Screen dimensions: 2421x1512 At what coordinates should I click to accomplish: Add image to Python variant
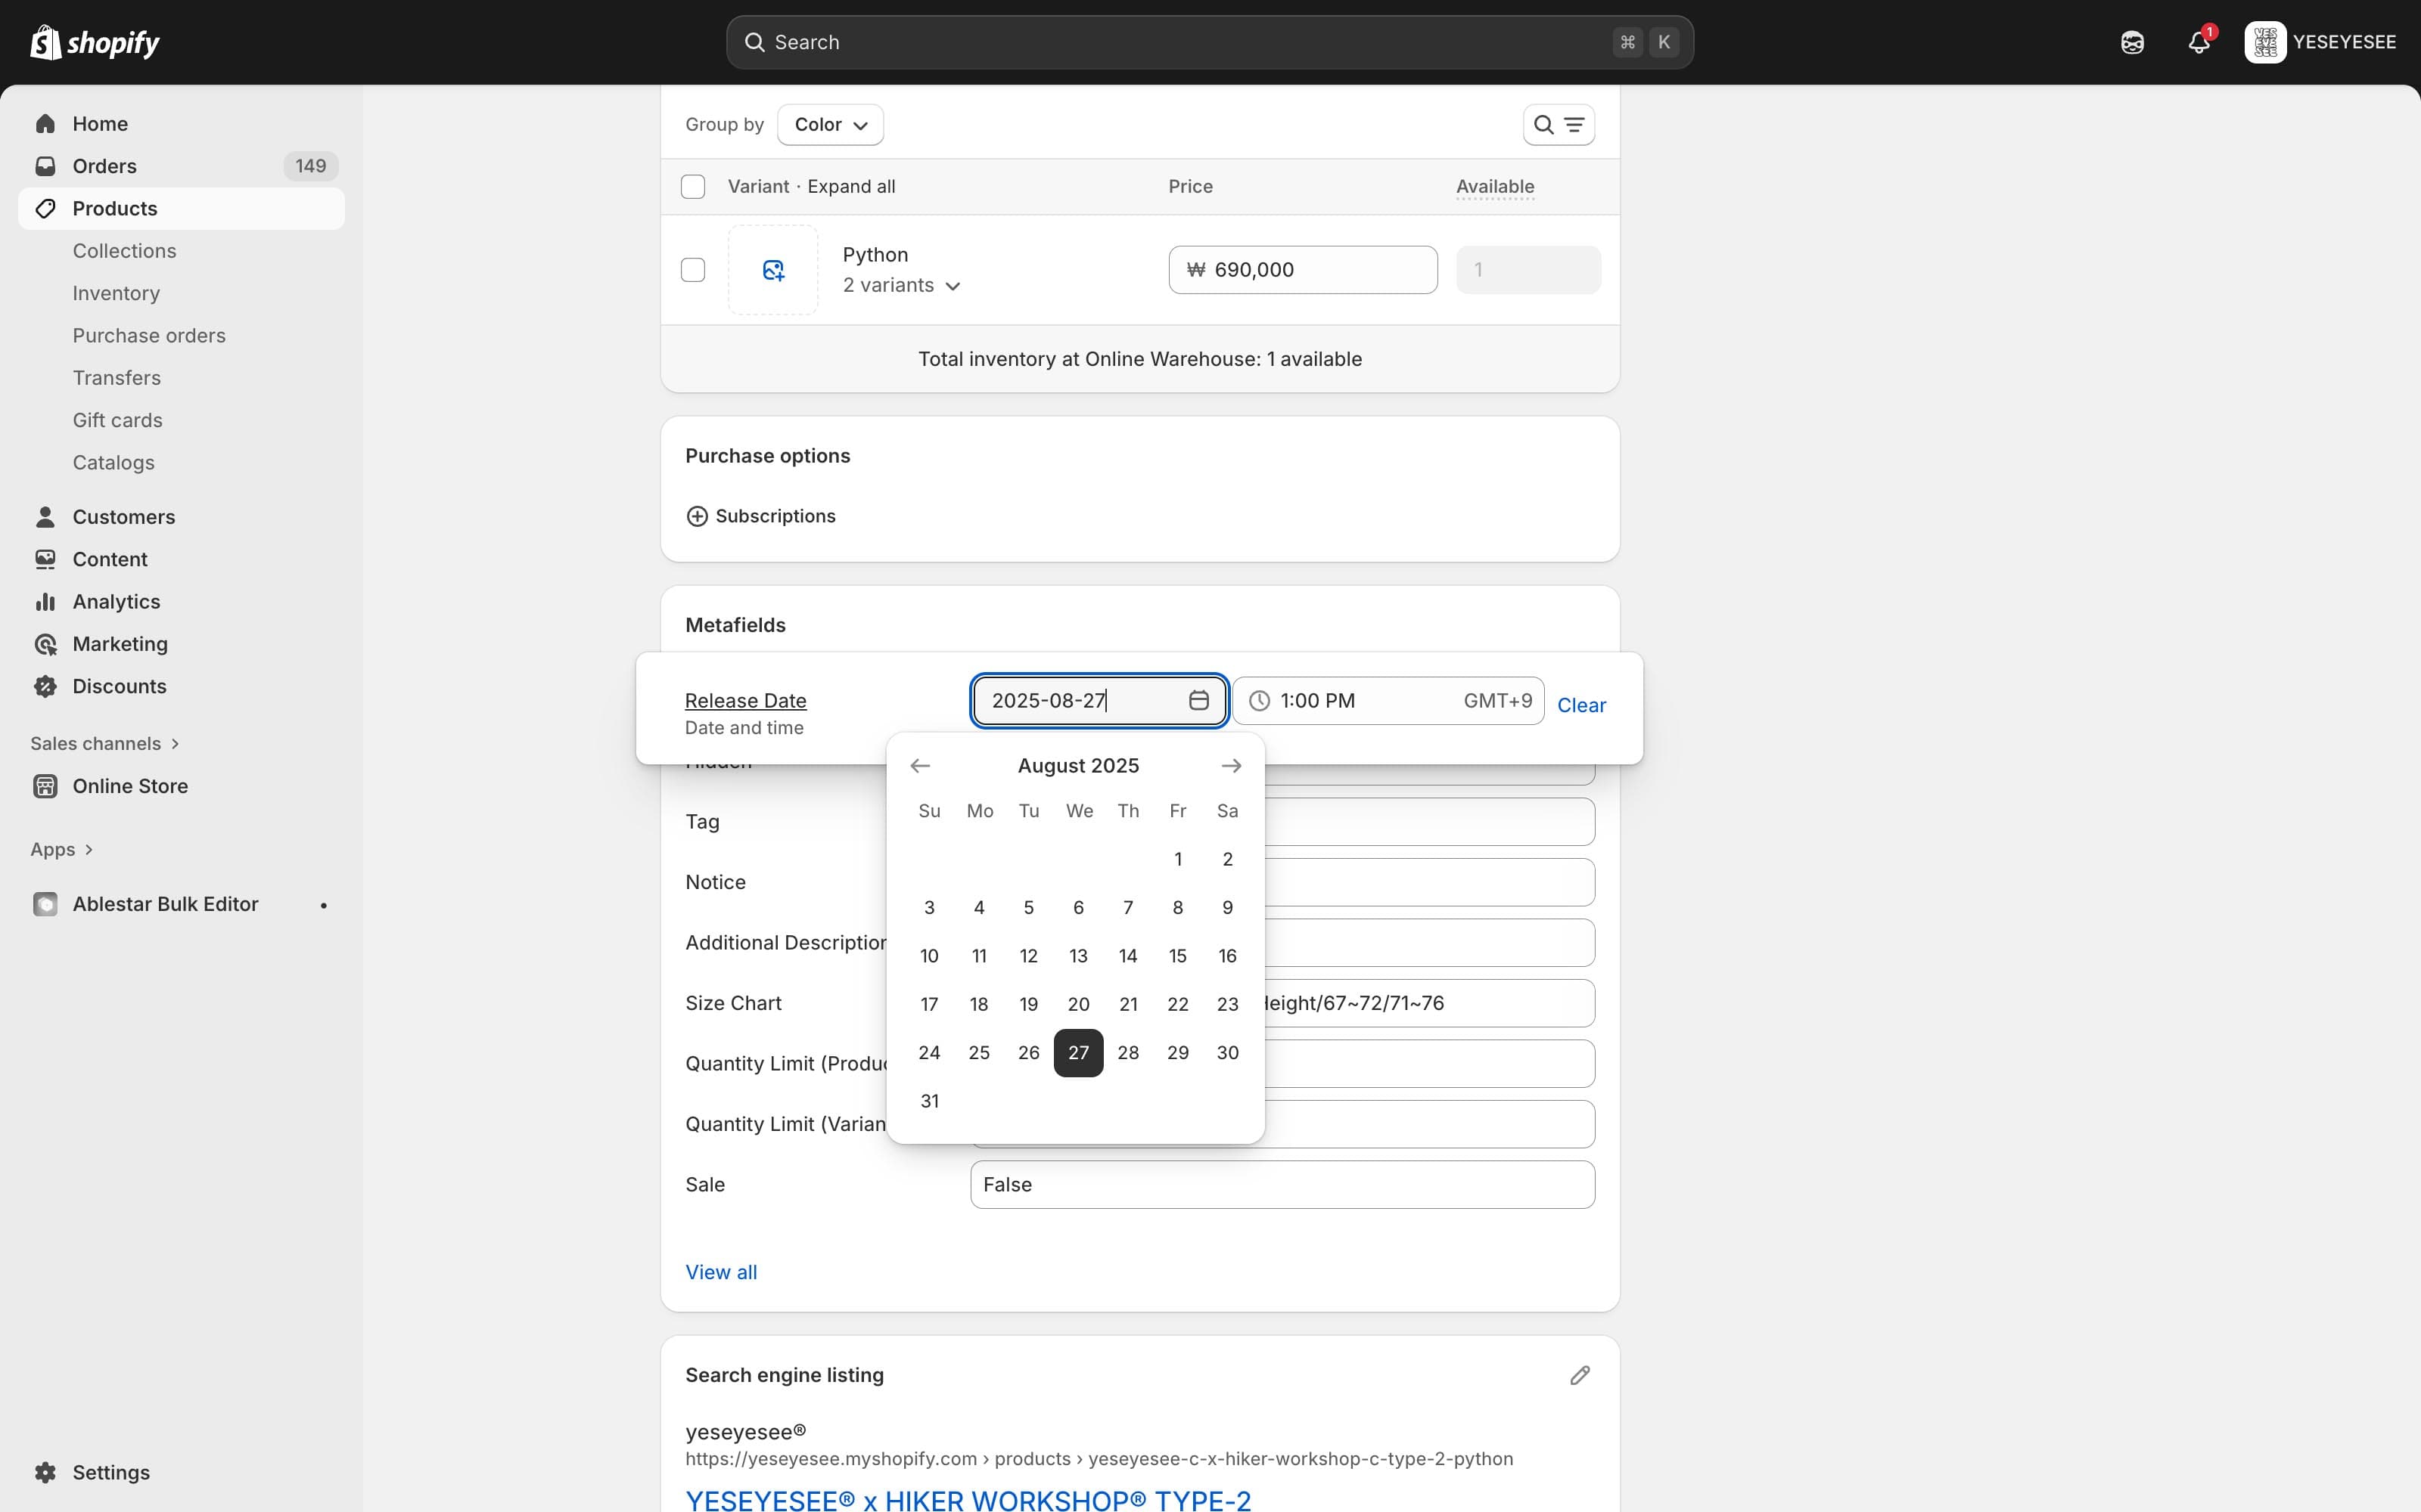tap(772, 270)
